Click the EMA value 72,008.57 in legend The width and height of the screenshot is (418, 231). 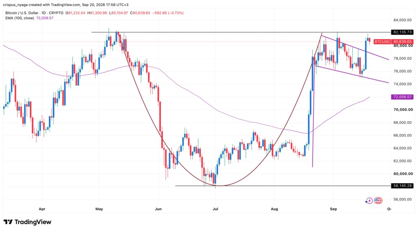pyautogui.click(x=44, y=18)
